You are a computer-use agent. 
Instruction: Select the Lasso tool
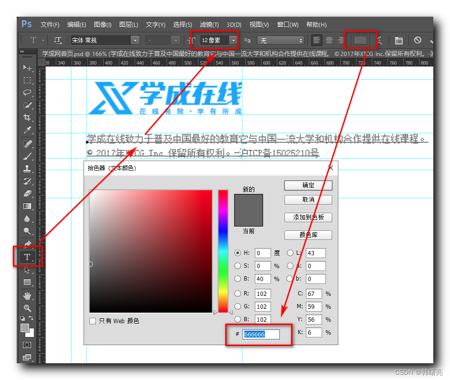[x=27, y=93]
